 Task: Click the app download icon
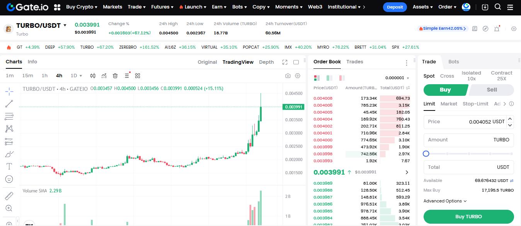point(485,7)
